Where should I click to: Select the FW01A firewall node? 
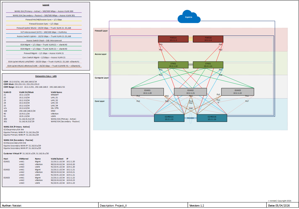pos(173,39)
